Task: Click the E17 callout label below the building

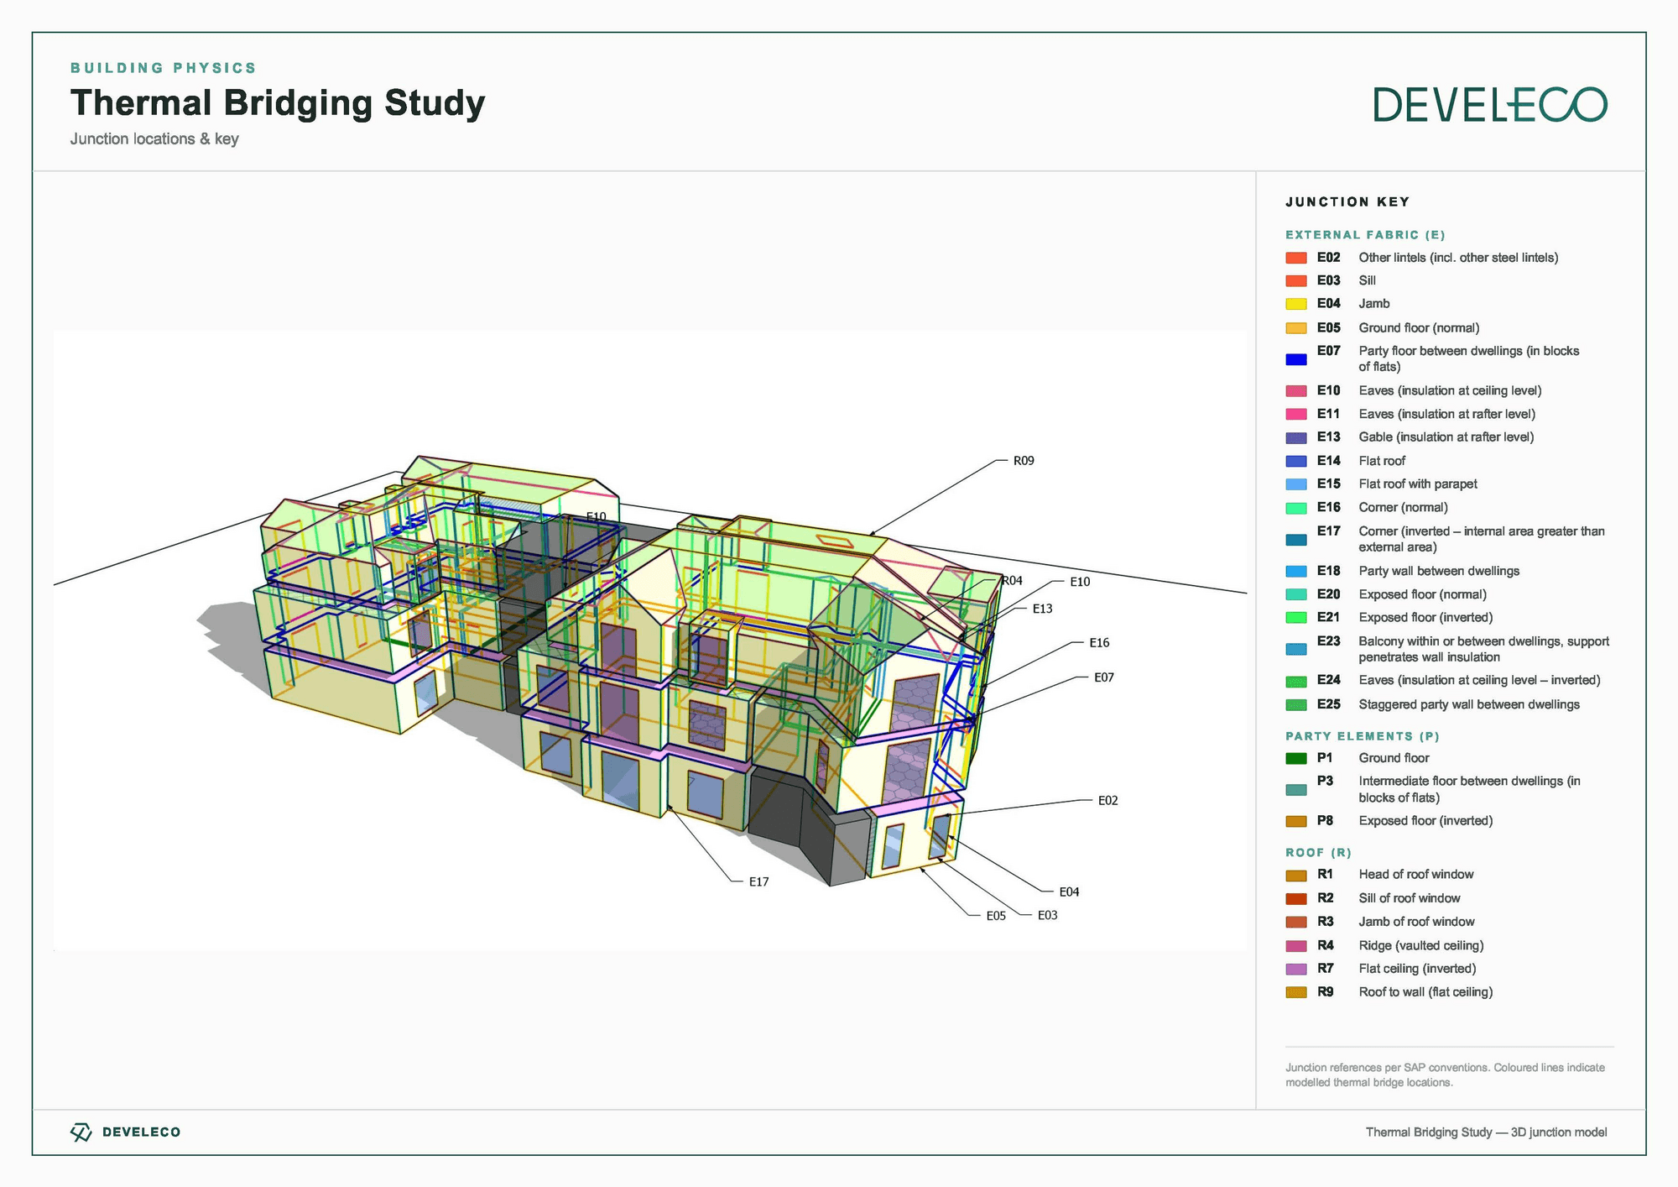Action: coord(759,882)
